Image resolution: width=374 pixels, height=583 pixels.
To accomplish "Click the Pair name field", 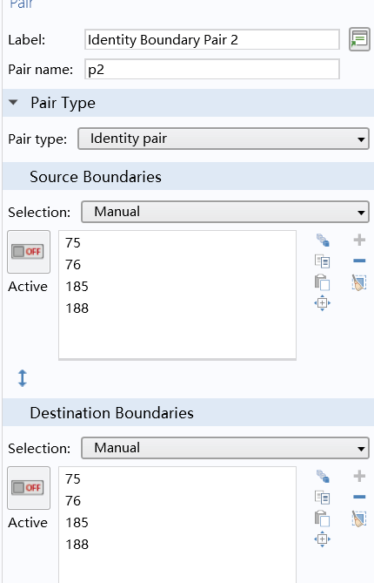I will click(x=212, y=69).
